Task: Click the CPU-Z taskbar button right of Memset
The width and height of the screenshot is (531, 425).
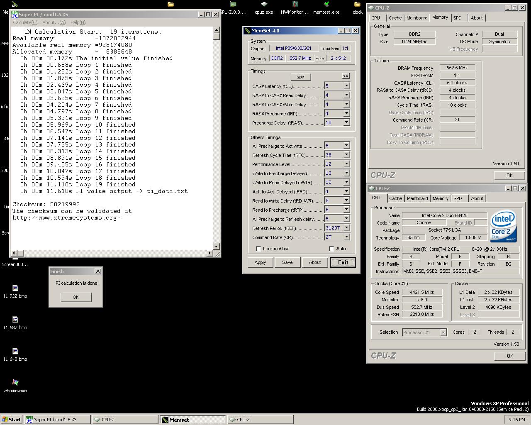Action: (x=260, y=420)
